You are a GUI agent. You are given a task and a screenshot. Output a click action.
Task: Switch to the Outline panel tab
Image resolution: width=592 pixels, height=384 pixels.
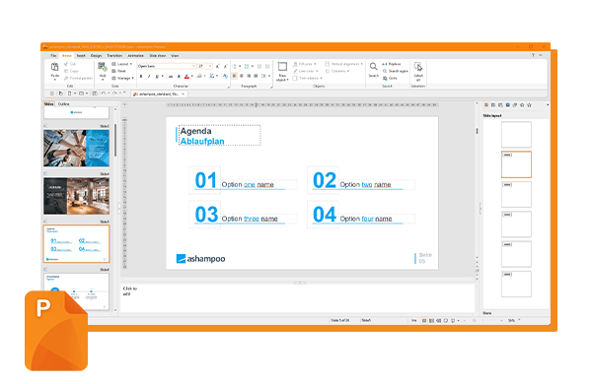click(x=63, y=104)
